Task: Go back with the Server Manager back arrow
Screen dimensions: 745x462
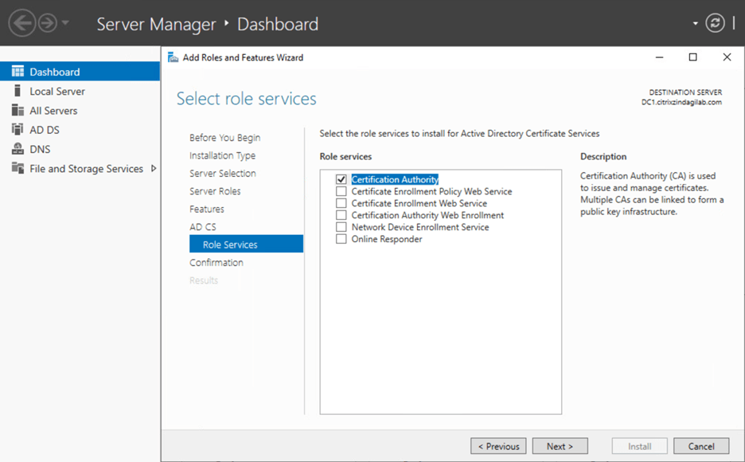Action: click(x=21, y=23)
